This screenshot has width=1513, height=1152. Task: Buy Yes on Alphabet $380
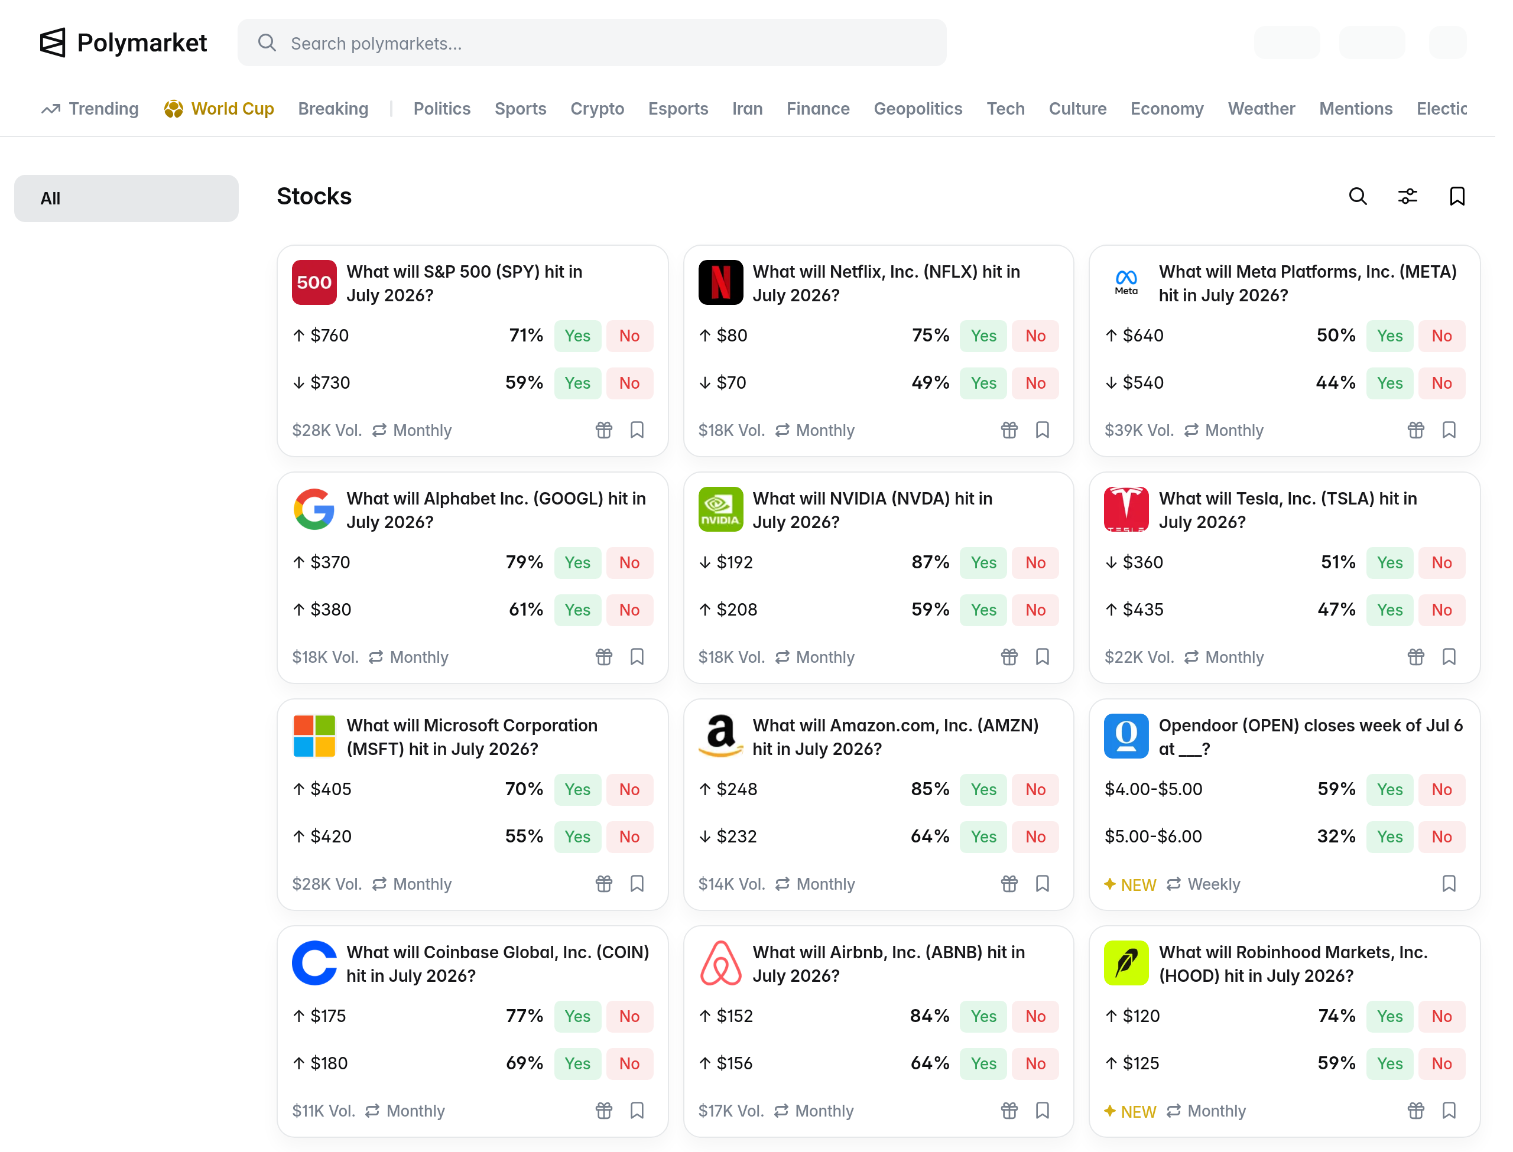577,610
